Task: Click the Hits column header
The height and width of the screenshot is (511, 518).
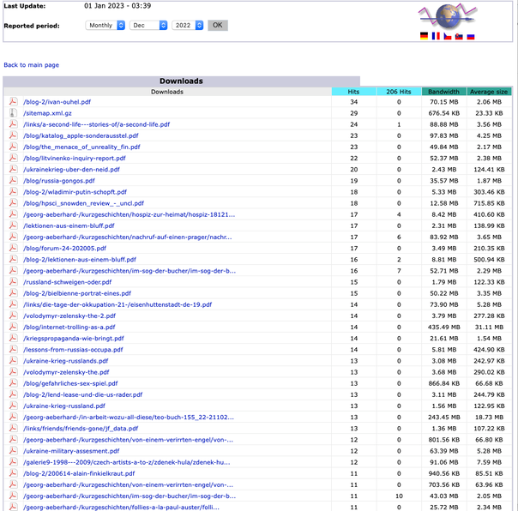Action: [354, 92]
